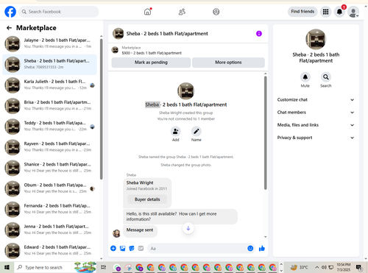The height and width of the screenshot is (273, 368).
Task: Click Find friends button
Action: [302, 12]
